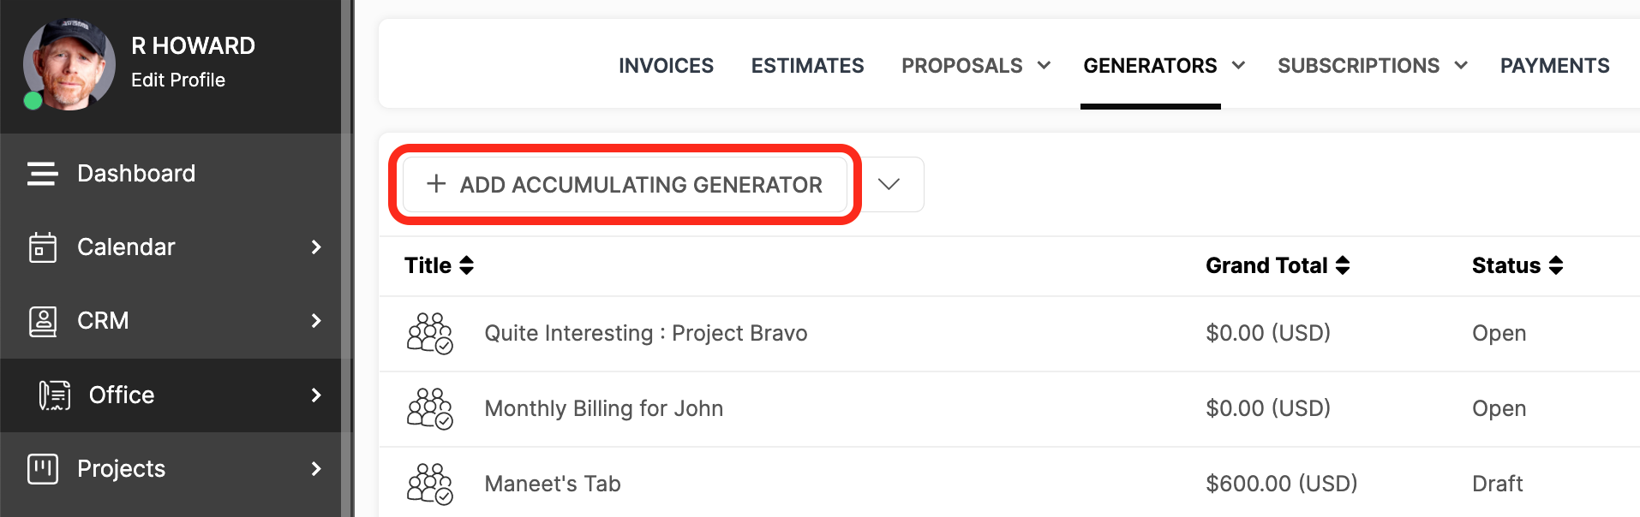The height and width of the screenshot is (517, 1640).
Task: Sort the list by Grand Total
Action: (1278, 266)
